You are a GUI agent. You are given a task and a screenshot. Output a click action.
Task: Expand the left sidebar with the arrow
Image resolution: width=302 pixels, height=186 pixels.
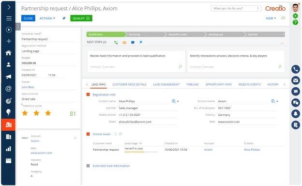9,7
